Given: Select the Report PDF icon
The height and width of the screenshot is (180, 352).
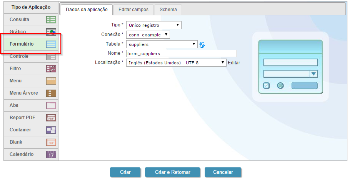Looking at the screenshot, I should [x=51, y=118].
